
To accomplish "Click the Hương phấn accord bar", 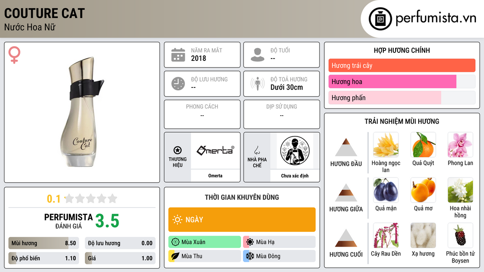I will click(x=402, y=98).
